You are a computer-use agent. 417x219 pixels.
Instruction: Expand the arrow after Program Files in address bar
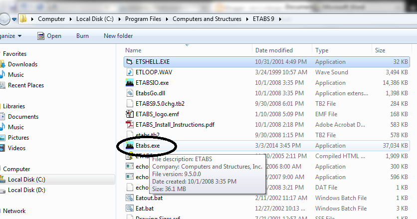click(167, 19)
